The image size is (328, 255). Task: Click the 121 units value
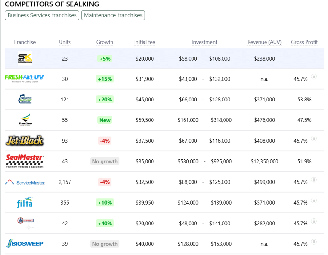click(65, 100)
